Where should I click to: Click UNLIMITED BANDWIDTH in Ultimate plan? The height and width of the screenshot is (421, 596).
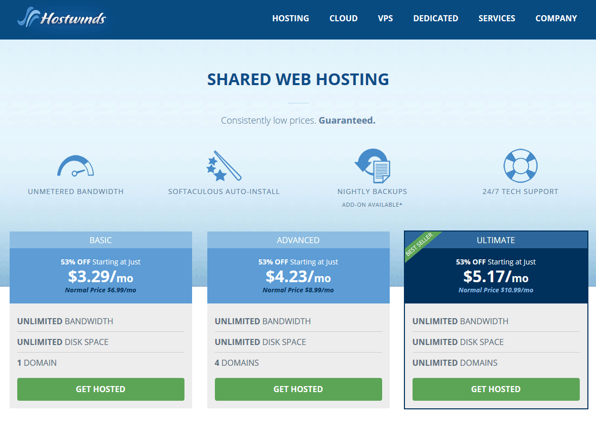(x=460, y=321)
